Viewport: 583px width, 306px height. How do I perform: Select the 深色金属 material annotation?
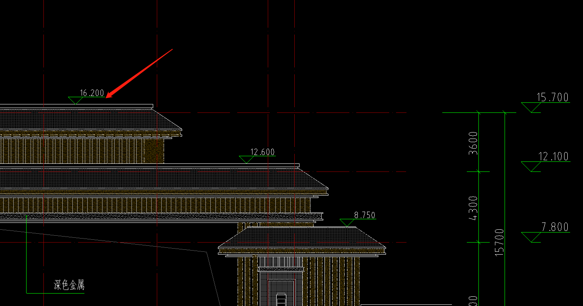pos(69,286)
